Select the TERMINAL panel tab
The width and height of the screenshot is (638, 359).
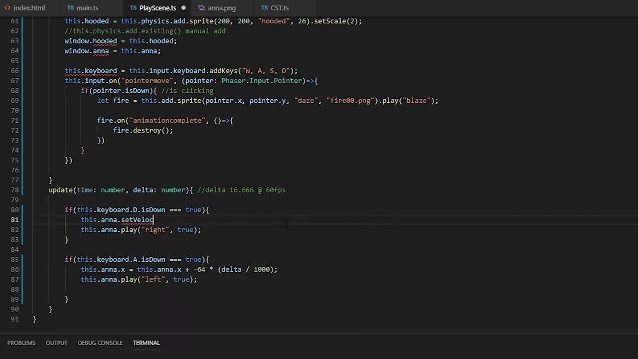click(x=146, y=343)
